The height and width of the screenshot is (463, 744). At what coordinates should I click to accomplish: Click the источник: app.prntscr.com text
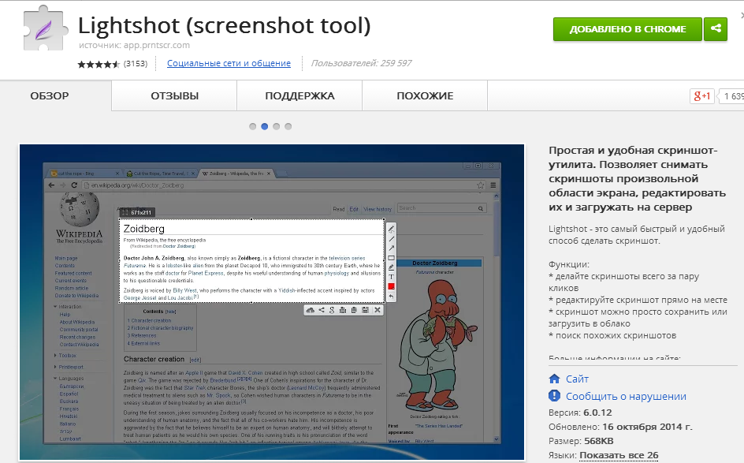click(134, 45)
